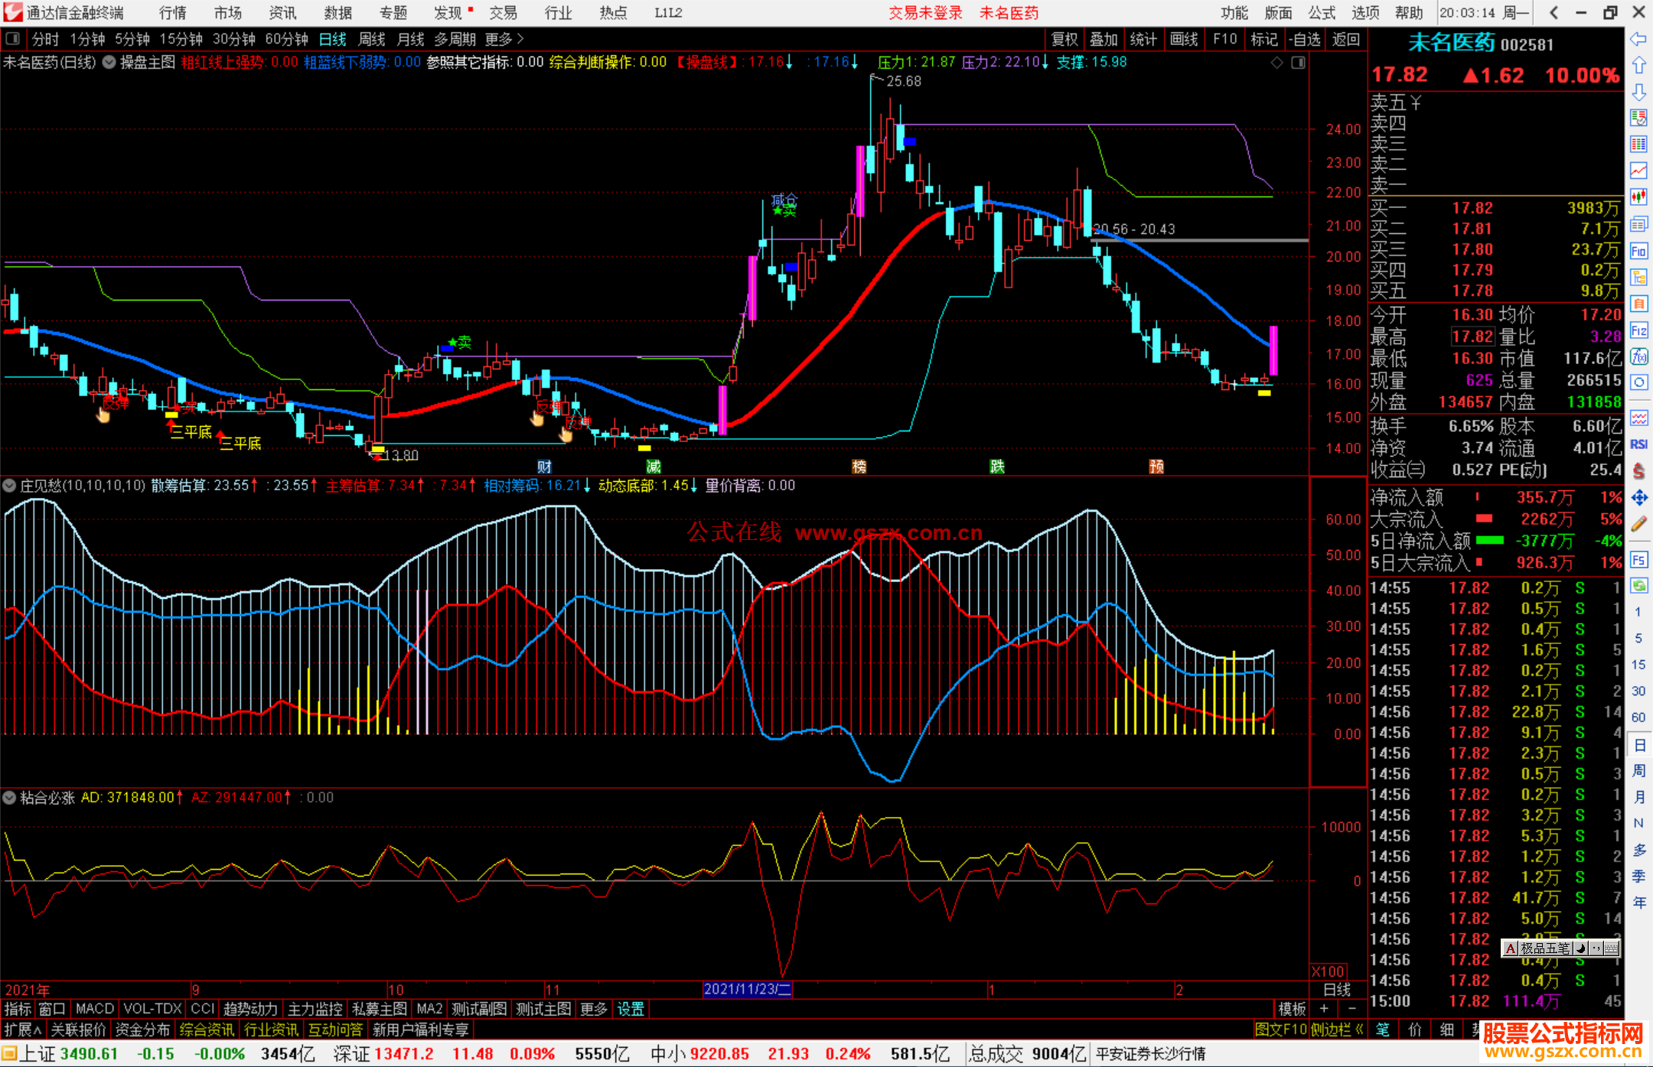
Task: Click the 统计 button in chart toolbar
Action: [x=1143, y=39]
